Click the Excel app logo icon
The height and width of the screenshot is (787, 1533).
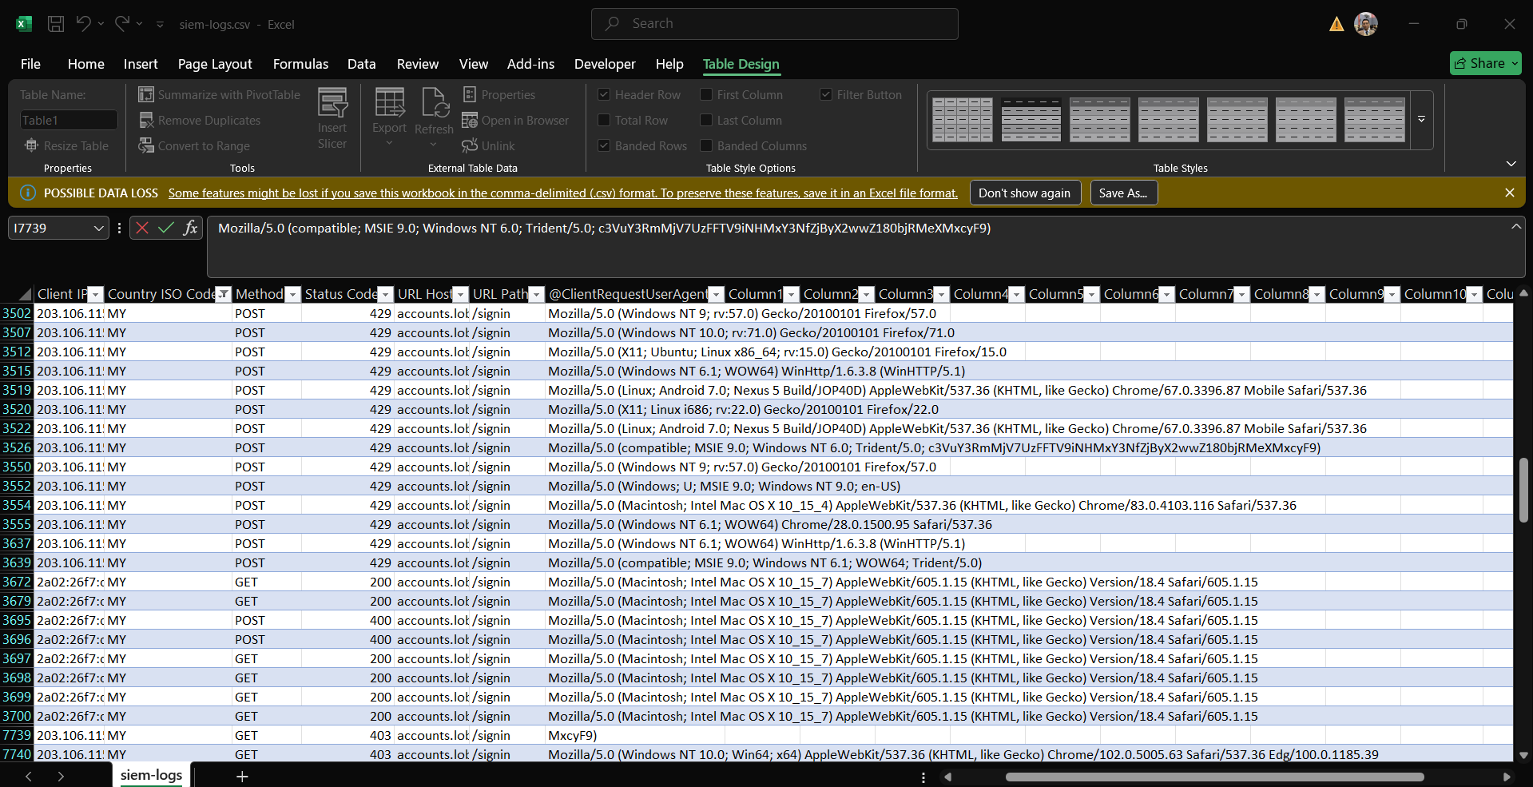coord(24,24)
